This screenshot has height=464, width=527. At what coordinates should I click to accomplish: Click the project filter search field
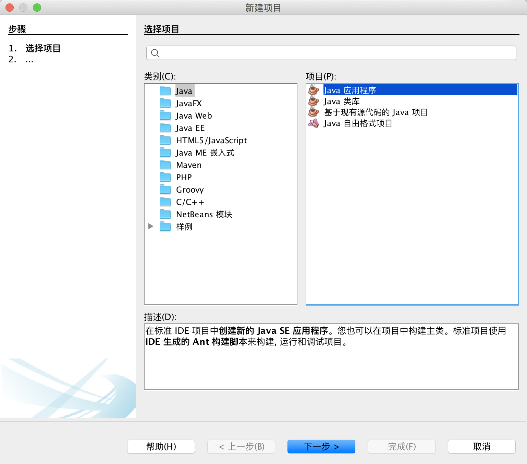click(331, 53)
